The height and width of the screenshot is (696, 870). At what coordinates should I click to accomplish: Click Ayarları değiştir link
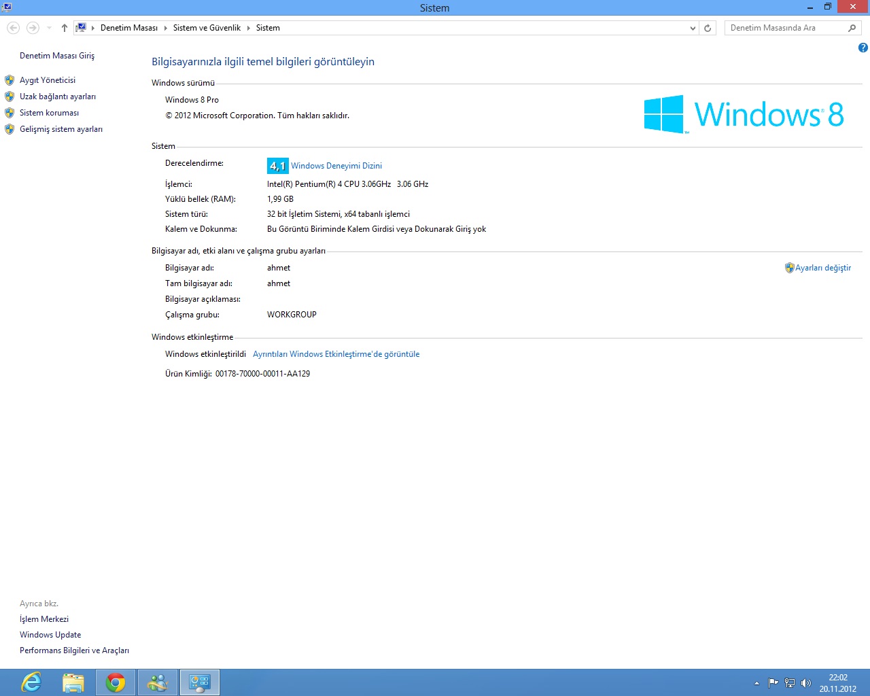pos(823,268)
